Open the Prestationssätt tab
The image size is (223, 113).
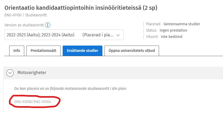tap(43, 51)
